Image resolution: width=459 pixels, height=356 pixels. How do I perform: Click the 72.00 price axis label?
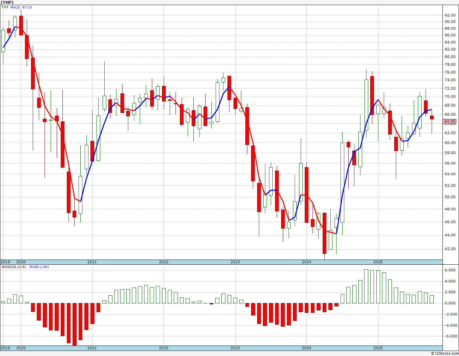(450, 88)
